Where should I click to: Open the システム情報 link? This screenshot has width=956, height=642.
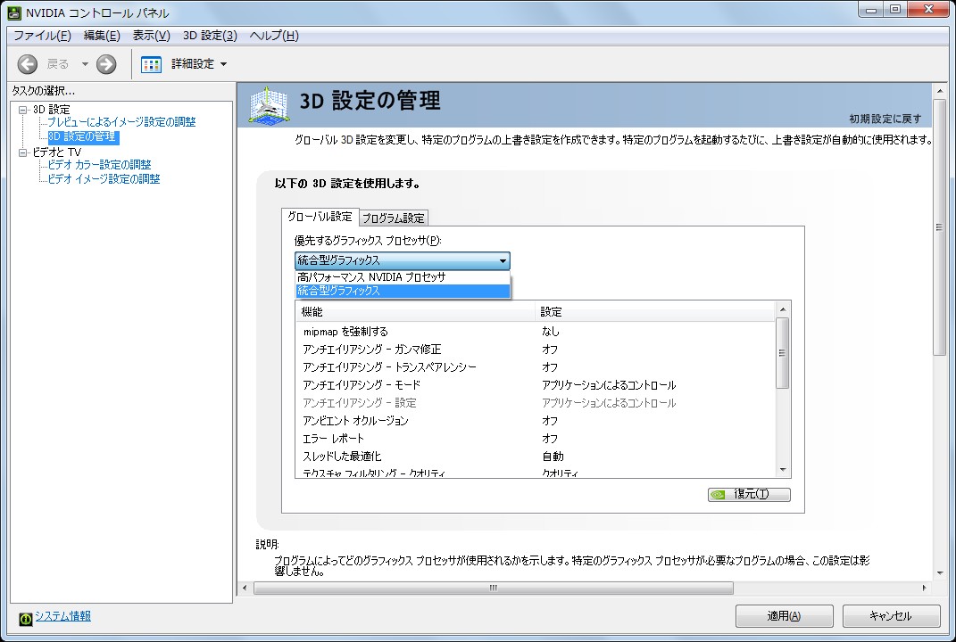pos(62,616)
